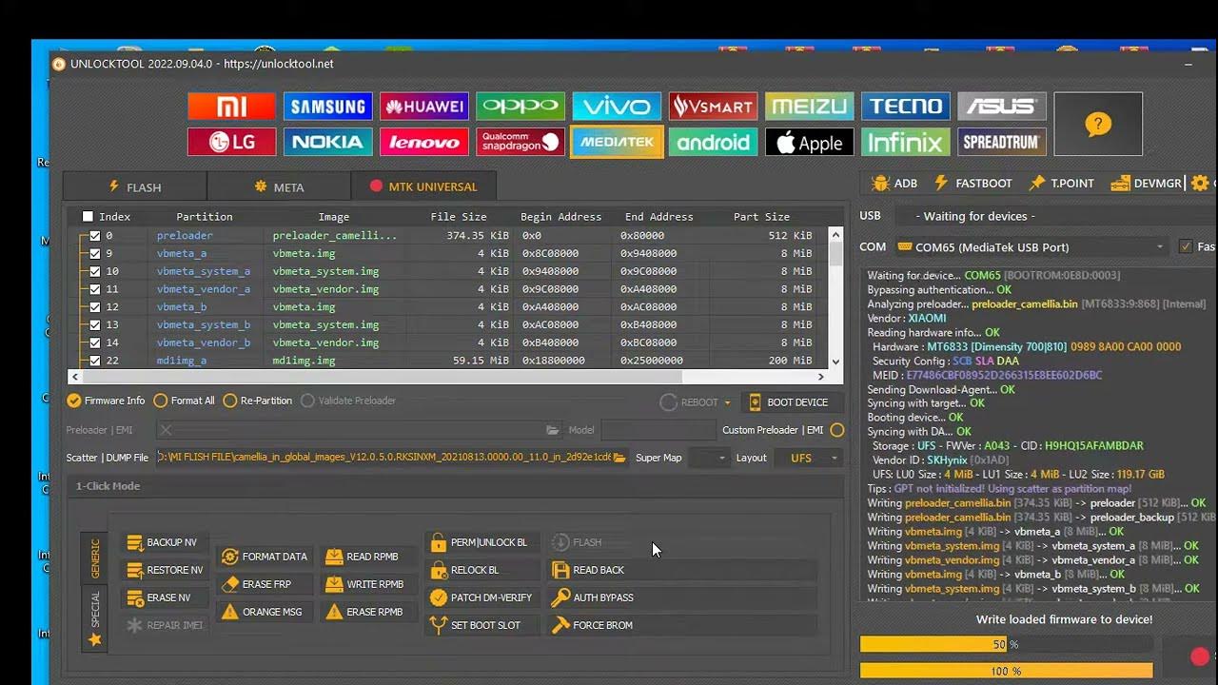Open the Vsmart brand tile
This screenshot has width=1218, height=685.
(x=713, y=106)
